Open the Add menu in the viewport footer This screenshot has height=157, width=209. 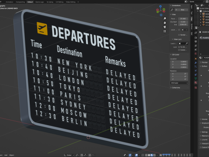coord(6,155)
